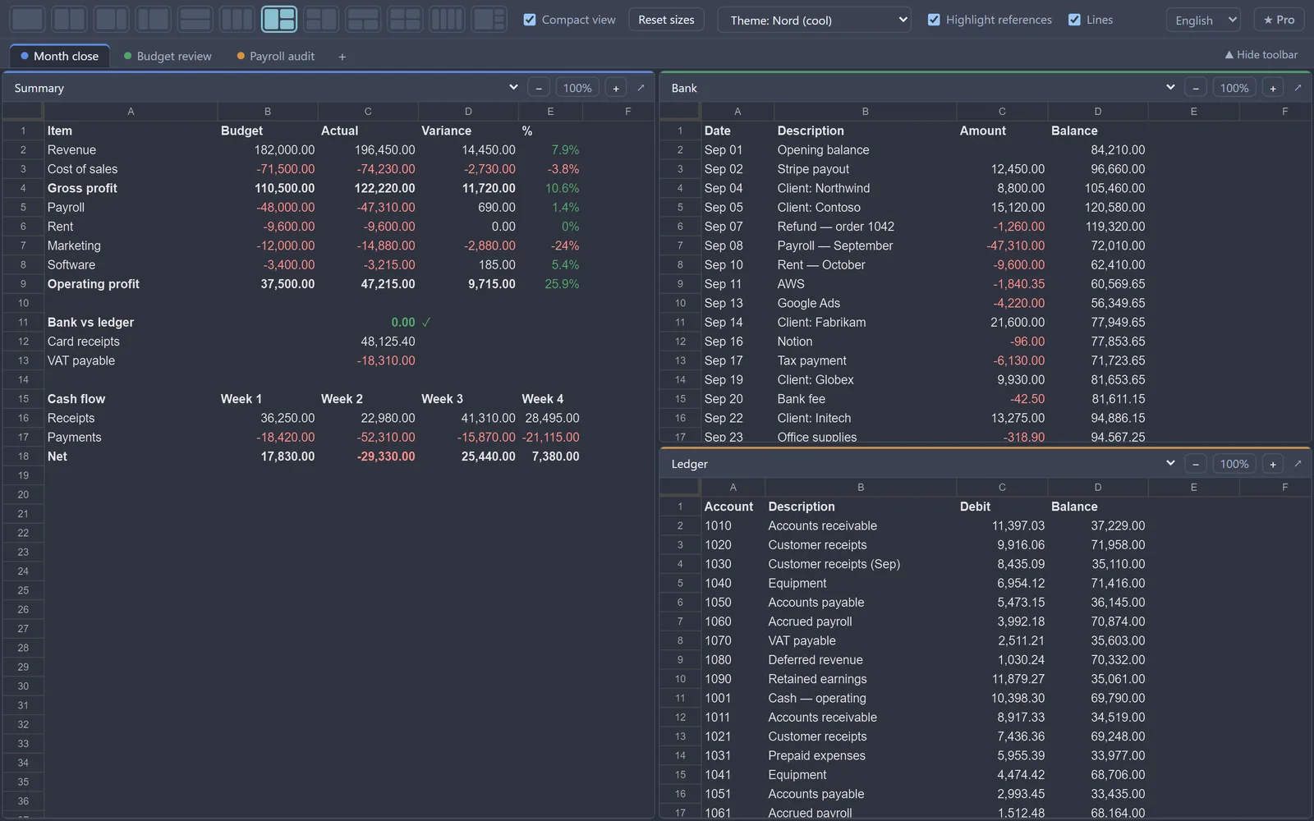Expand the Ledger pane to full view
The width and height of the screenshot is (1314, 821).
(x=1298, y=464)
